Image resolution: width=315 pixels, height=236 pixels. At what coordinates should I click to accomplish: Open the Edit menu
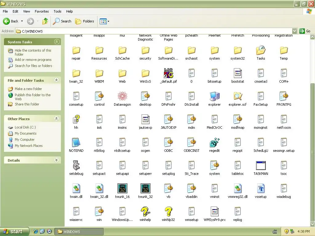pos(15,11)
